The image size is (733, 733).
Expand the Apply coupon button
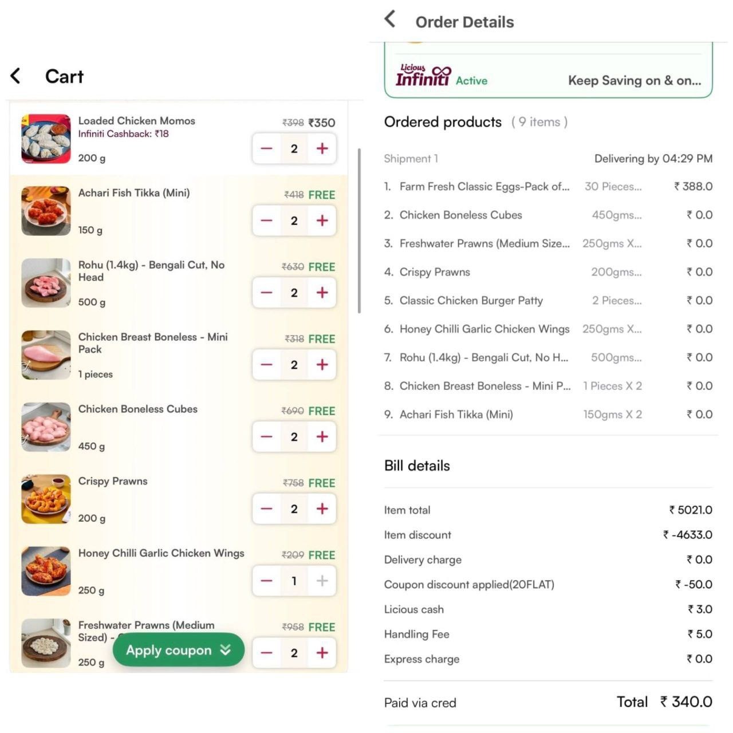click(178, 650)
